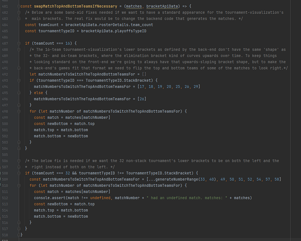Image resolution: width=301 pixels, height=241 pixels.
Task: Click the number 16 on line 487
Action: (x=67, y=43)
